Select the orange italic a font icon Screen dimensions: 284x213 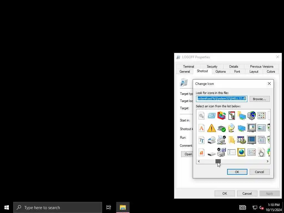[x=201, y=152]
